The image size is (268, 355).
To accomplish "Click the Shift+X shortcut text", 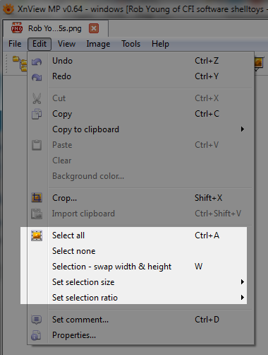I will (x=208, y=198).
